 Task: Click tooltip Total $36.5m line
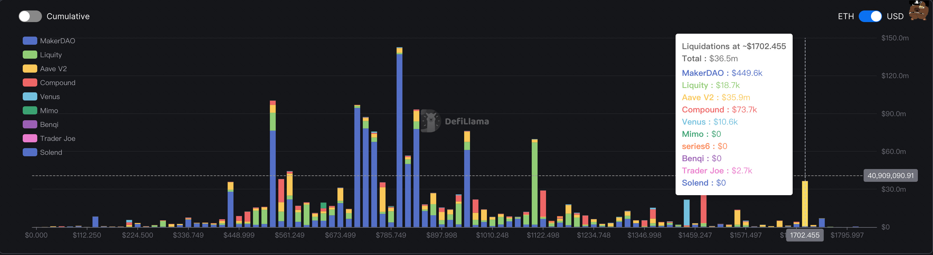pyautogui.click(x=710, y=58)
